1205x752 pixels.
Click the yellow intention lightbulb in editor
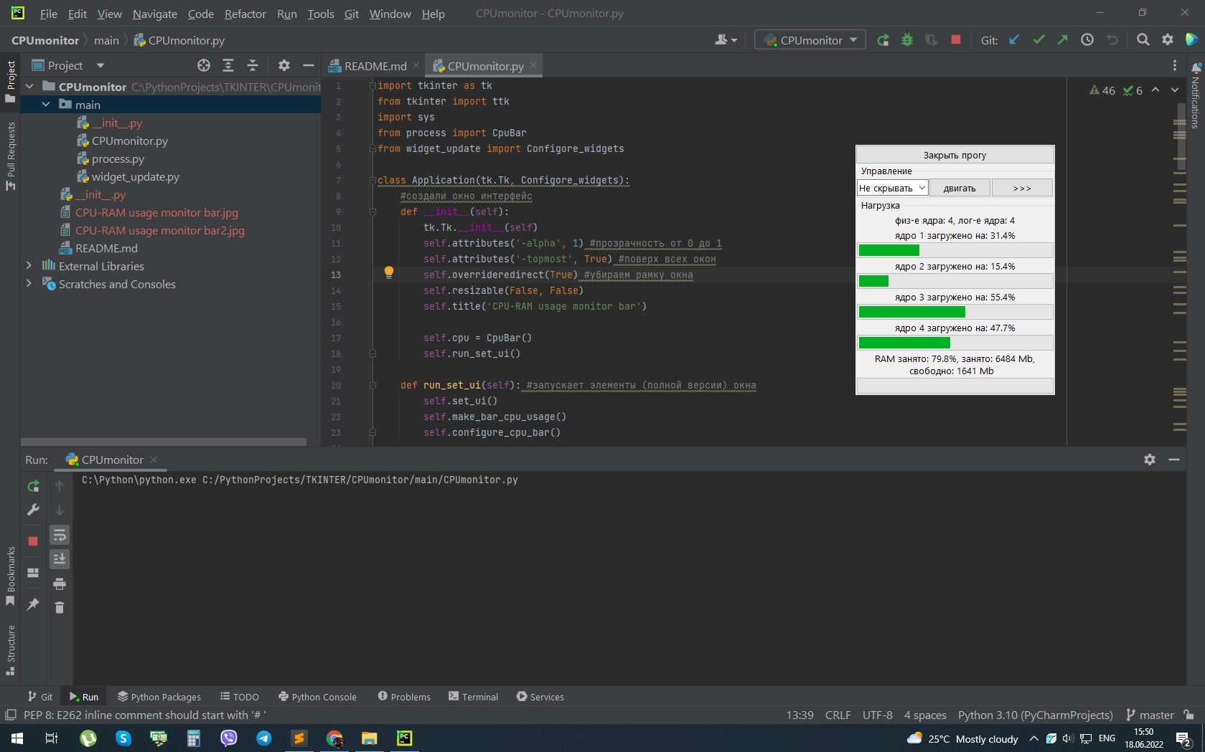tap(389, 272)
